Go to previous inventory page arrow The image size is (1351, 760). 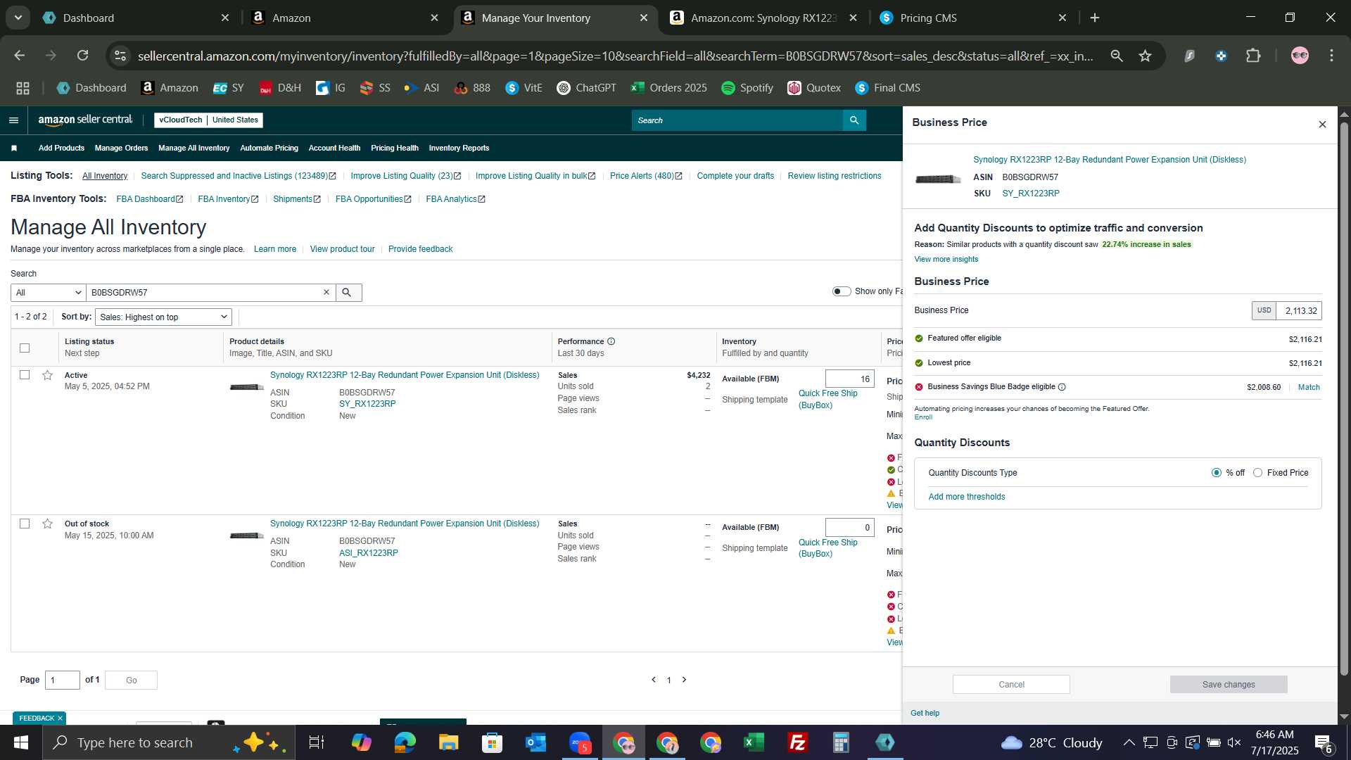(x=654, y=680)
